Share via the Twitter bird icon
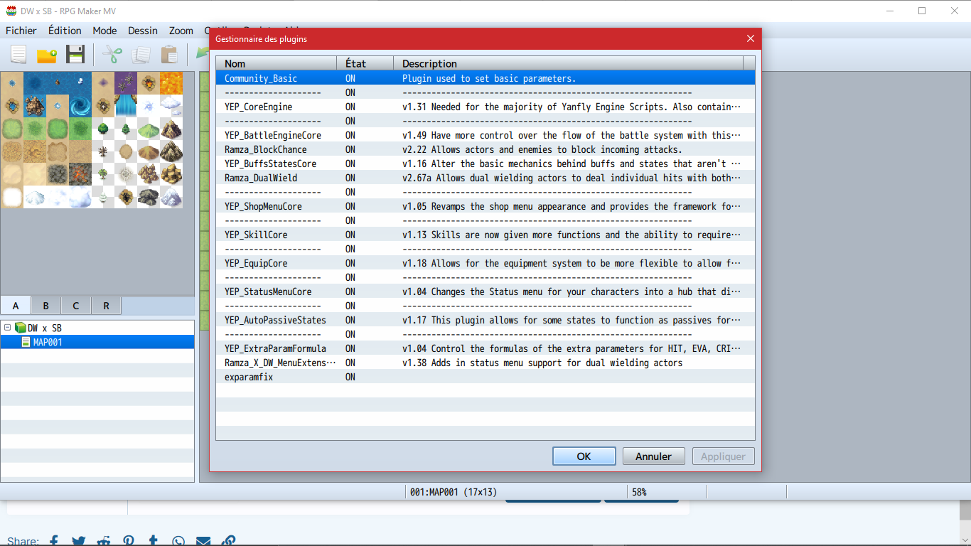The height and width of the screenshot is (546, 971). point(79,541)
